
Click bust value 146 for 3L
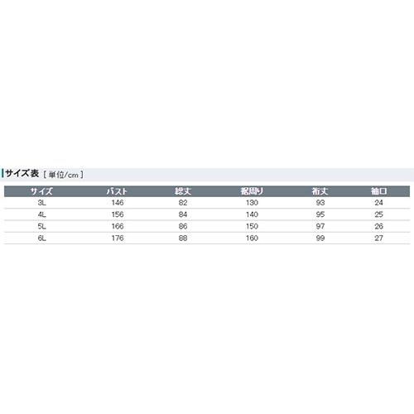click(118, 203)
